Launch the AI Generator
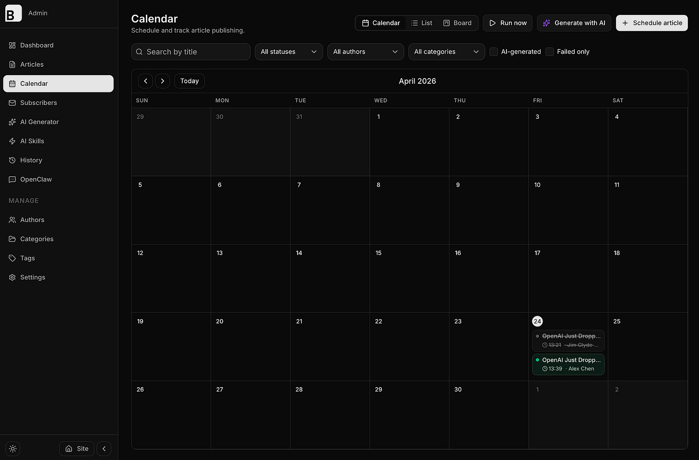699x460 pixels. [x=39, y=122]
